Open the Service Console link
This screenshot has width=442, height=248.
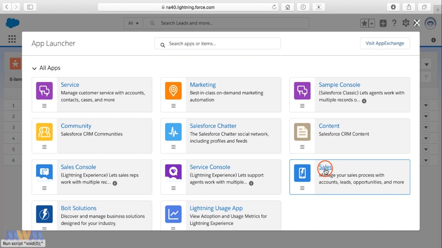point(210,167)
